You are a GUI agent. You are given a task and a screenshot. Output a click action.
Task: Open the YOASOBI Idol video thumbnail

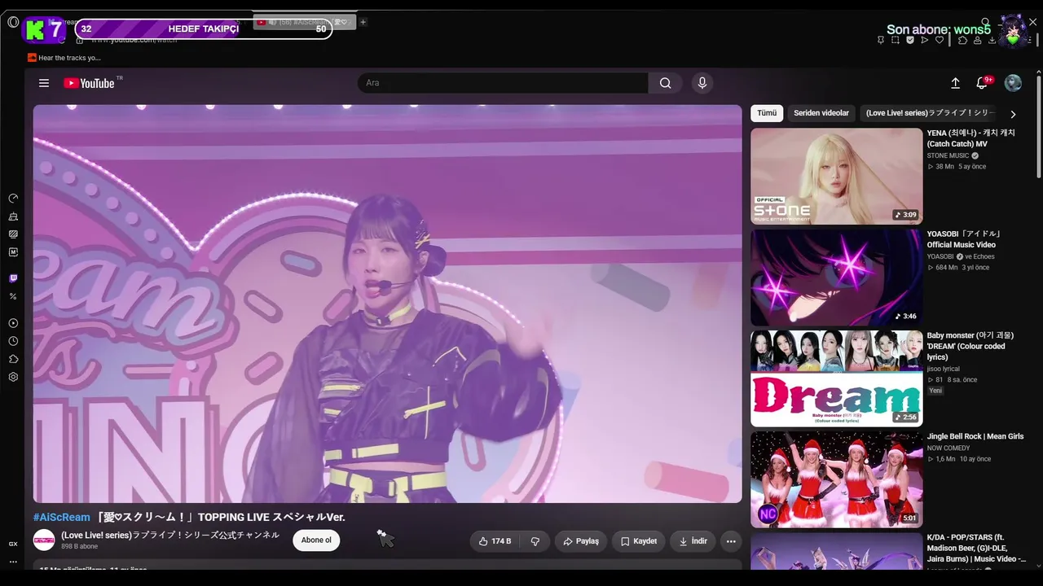coord(837,278)
